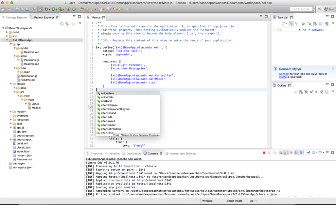336x205 pixels.
Task: Open the Internal Web Browser tab
Action: click(181, 153)
